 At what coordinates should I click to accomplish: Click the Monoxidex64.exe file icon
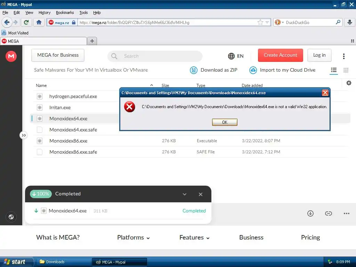(40, 119)
